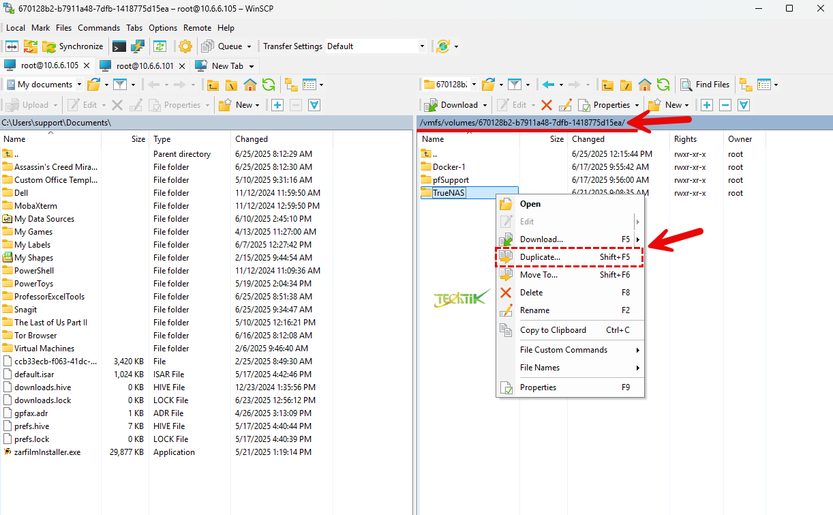Choose Rename in the context menu

tap(570, 310)
